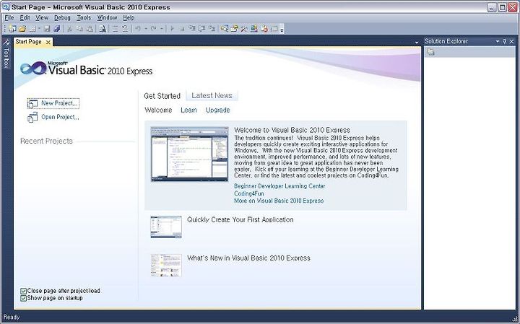This screenshot has width=520, height=324.
Task: Open the Edit menu
Action: click(25, 17)
